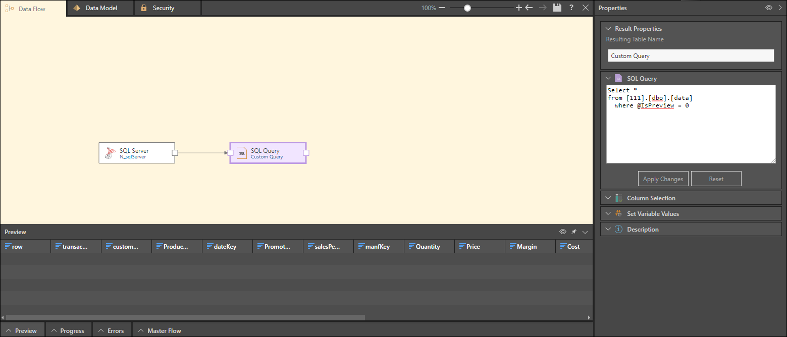
Task: Expand the Column Selection section
Action: (651, 198)
